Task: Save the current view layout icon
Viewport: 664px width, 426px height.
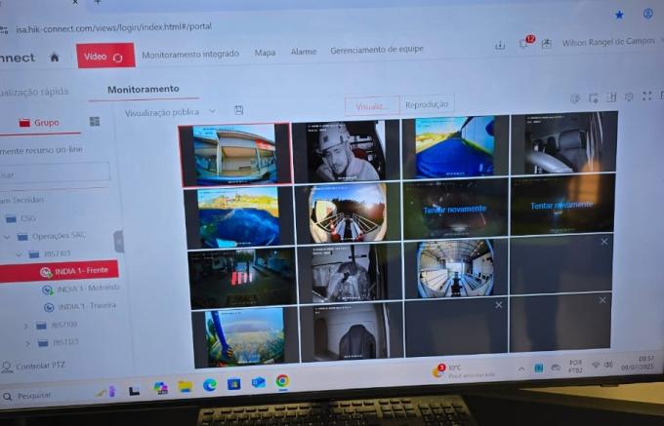Action: tap(239, 110)
